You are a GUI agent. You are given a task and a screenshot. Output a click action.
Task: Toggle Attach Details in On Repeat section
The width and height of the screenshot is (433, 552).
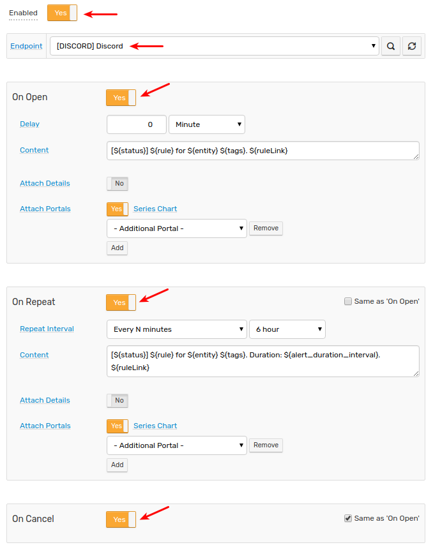coord(118,401)
